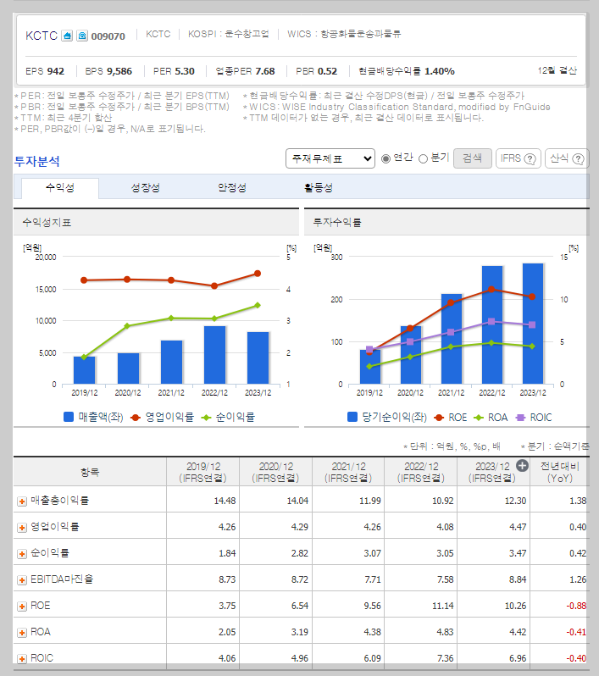Open the 산식 formula help button

point(567,158)
